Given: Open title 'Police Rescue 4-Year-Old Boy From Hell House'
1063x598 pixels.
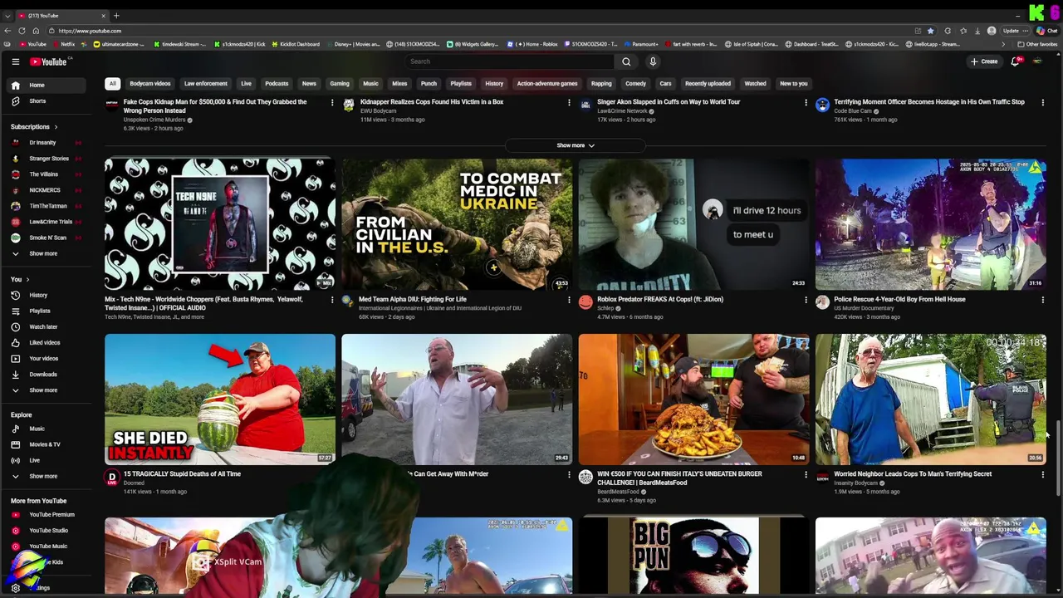Looking at the screenshot, I should coord(899,299).
